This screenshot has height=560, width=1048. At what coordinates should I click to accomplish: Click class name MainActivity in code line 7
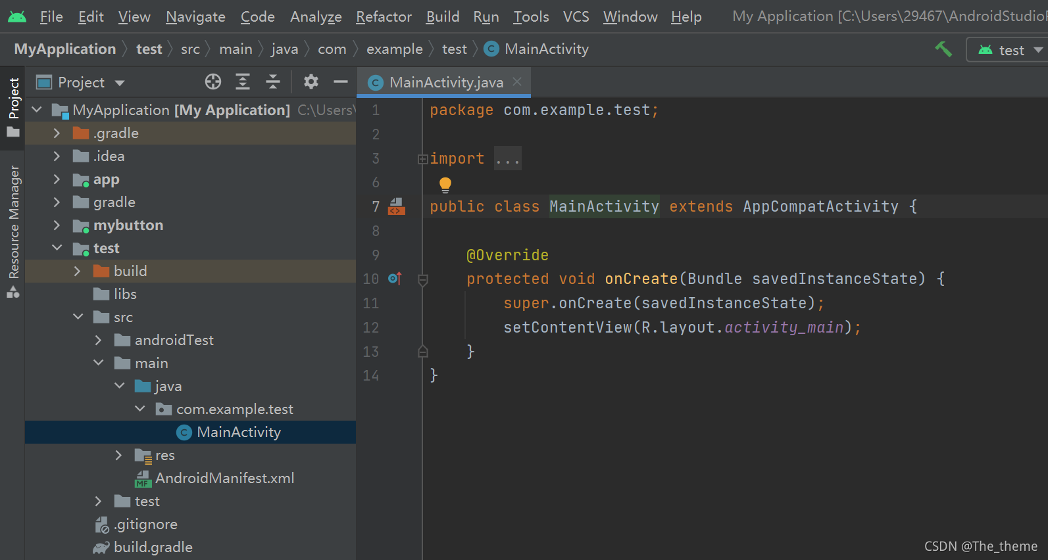pyautogui.click(x=604, y=206)
